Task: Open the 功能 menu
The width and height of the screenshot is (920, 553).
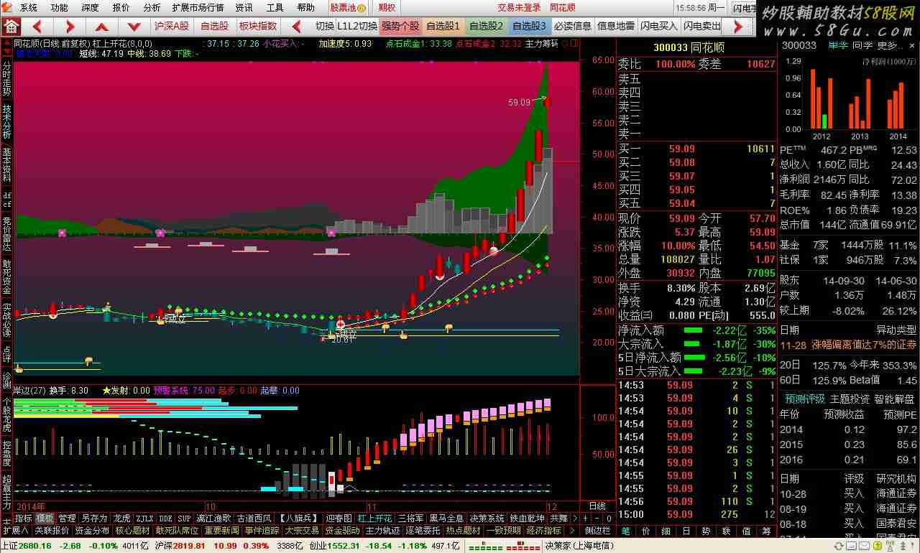Action: 59,8
